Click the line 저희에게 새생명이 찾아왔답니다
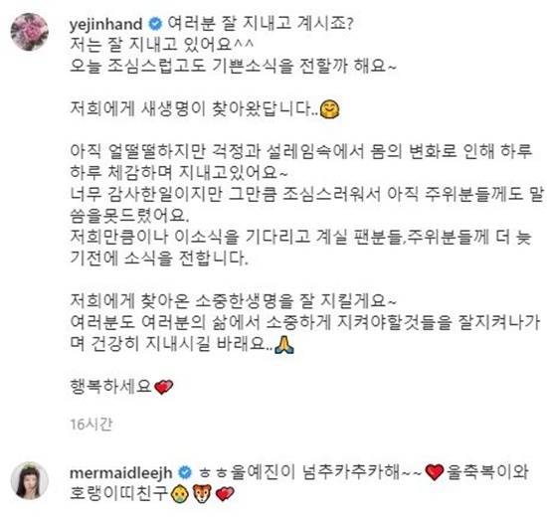 (195, 108)
